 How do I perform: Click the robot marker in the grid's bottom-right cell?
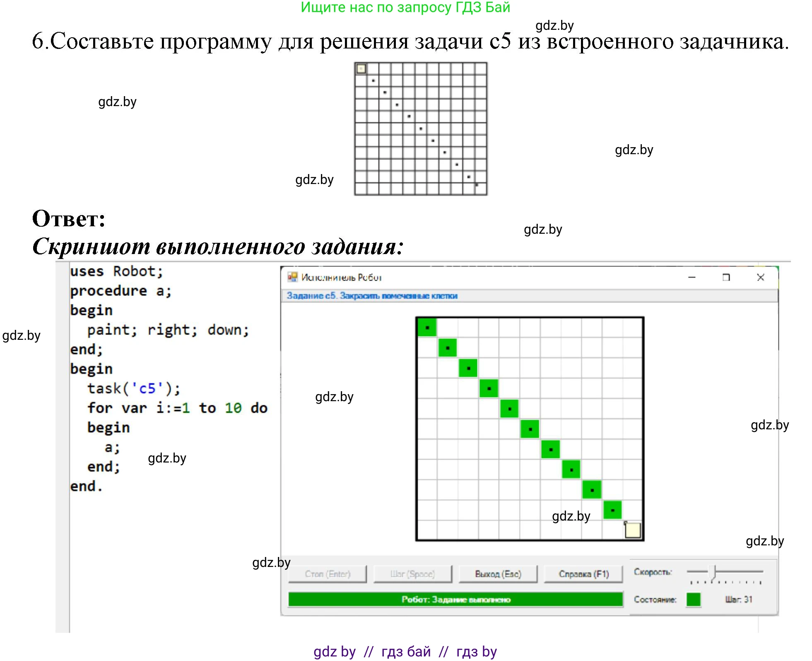(632, 530)
